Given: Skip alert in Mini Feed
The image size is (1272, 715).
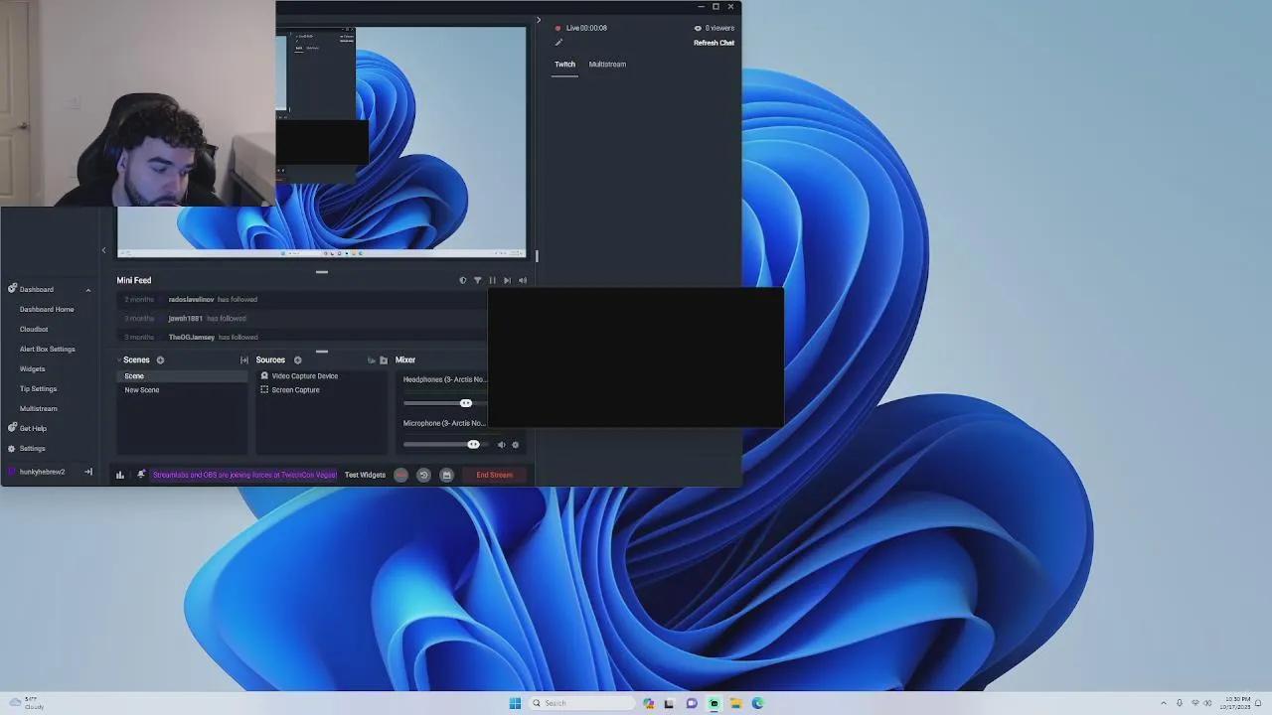Looking at the screenshot, I should (x=507, y=281).
